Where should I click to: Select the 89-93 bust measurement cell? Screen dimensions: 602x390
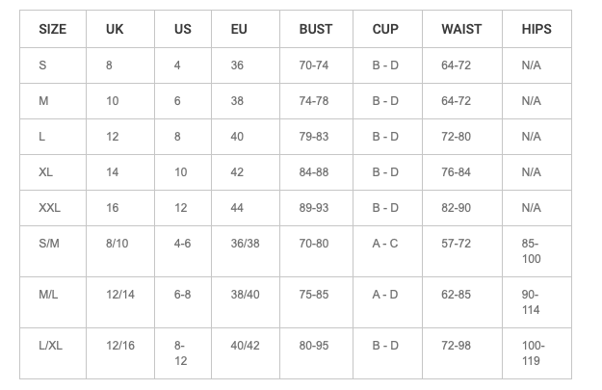coord(314,208)
